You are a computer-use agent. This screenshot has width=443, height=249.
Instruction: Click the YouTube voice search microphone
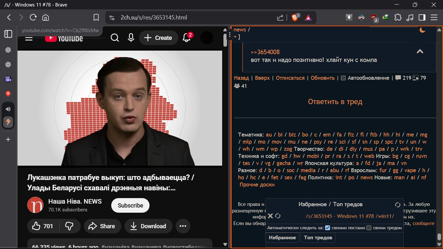point(131,38)
